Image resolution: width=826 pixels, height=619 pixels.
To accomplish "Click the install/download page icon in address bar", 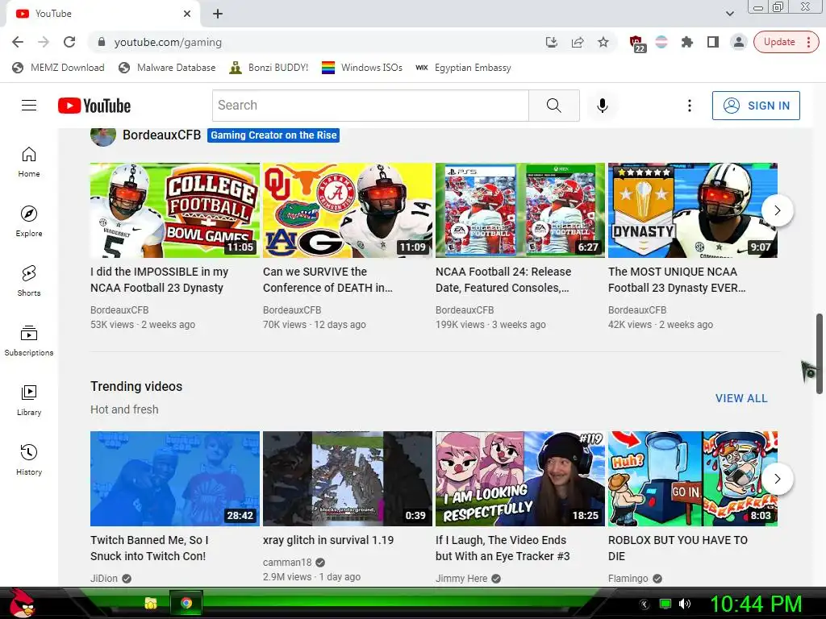I will point(552,42).
